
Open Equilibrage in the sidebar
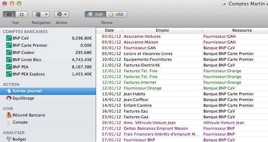[x=23, y=98]
